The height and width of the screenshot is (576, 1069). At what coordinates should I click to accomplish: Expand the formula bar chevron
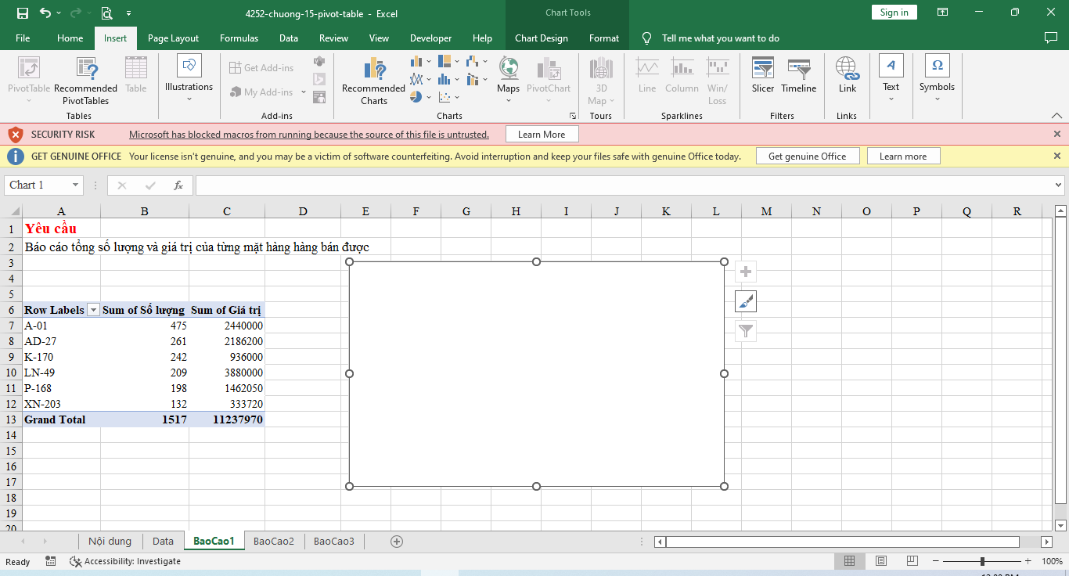(1059, 185)
